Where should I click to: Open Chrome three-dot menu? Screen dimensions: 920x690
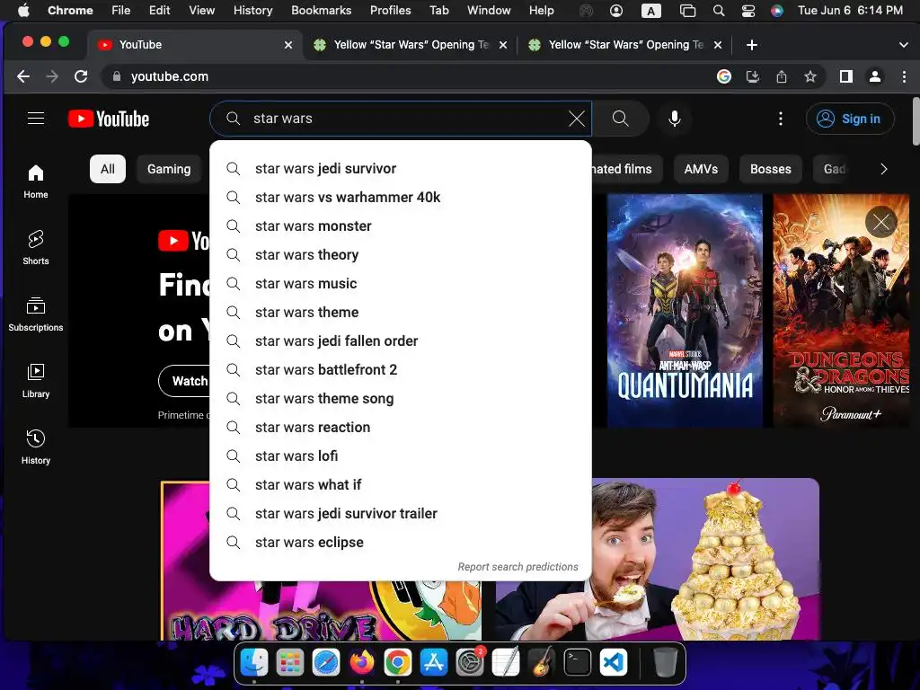(904, 76)
